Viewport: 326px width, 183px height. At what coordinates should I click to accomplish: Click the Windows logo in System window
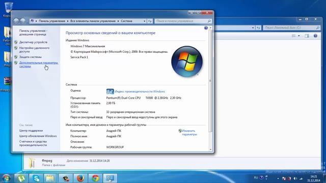(x=187, y=62)
